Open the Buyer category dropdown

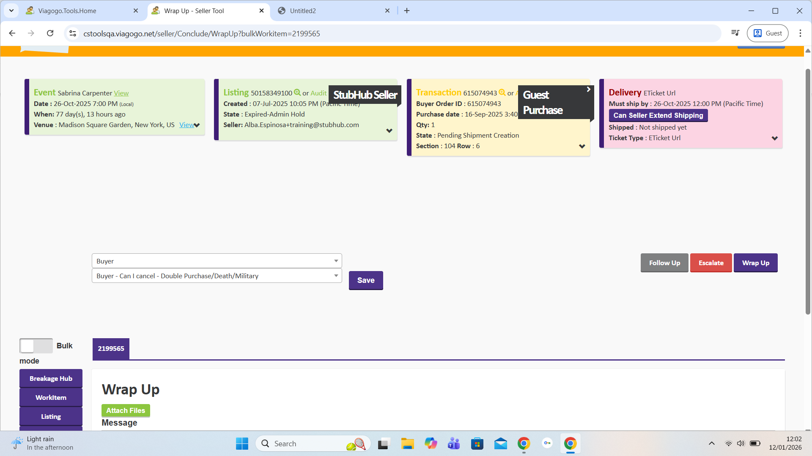pos(217,261)
